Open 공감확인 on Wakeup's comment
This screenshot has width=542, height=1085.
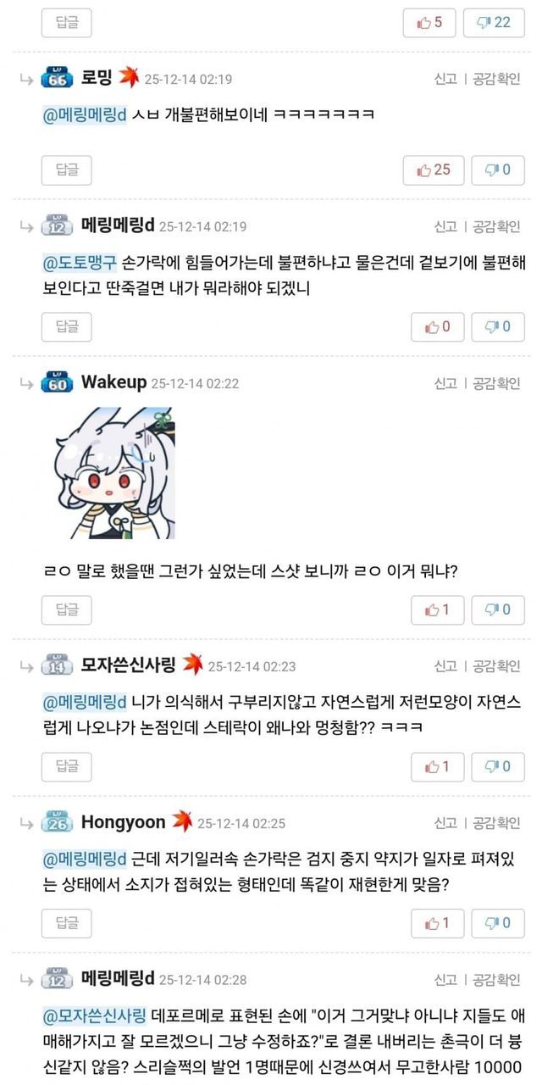(496, 383)
